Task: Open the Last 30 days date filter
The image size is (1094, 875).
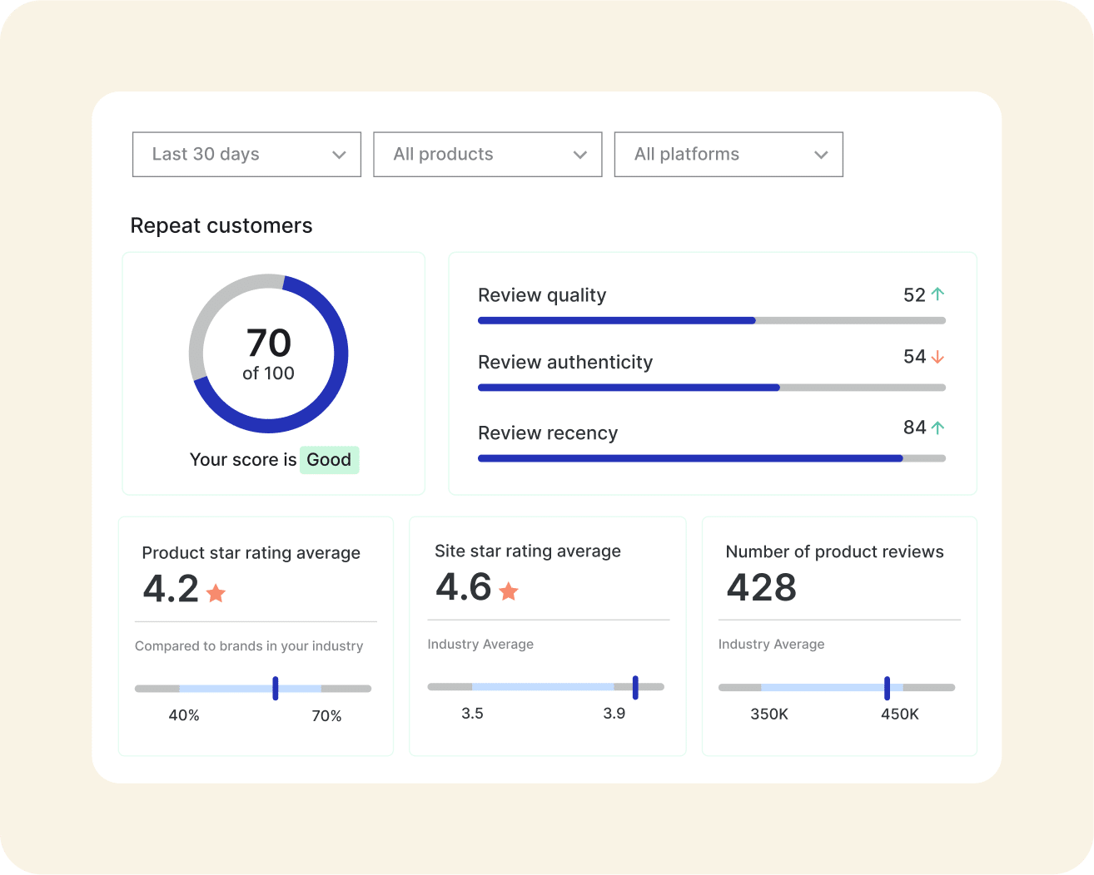Action: point(246,155)
